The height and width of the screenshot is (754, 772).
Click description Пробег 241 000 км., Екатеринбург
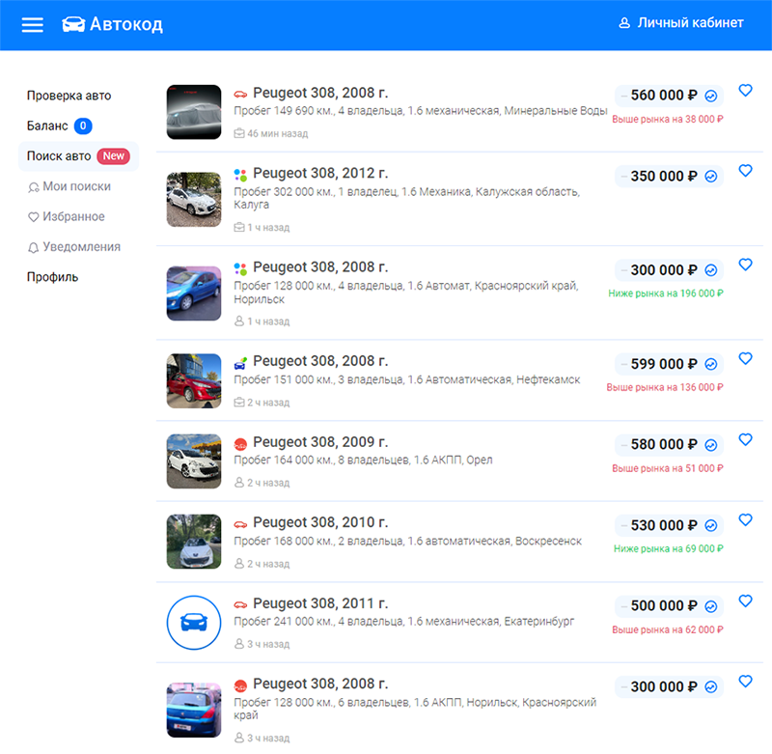[x=404, y=622]
